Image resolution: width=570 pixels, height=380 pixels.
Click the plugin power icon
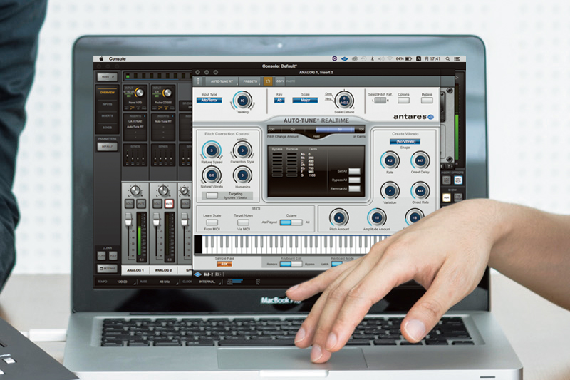pos(268,81)
